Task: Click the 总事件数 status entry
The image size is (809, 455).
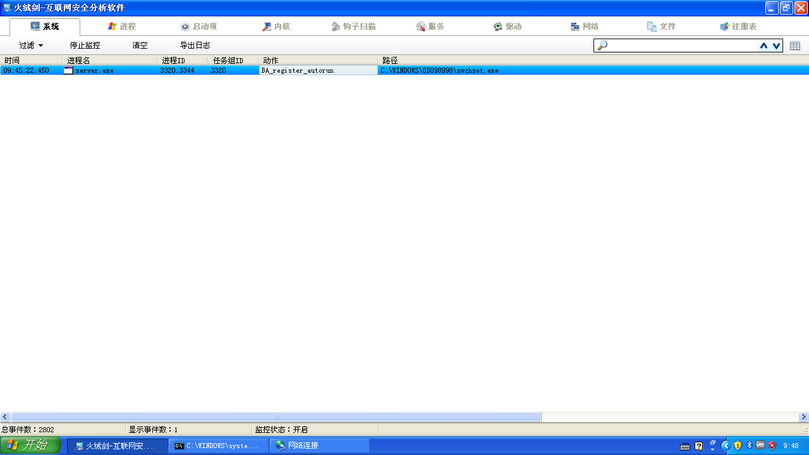Action: [28, 430]
